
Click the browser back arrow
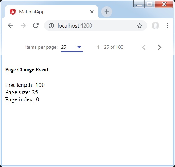pyautogui.click(x=11, y=25)
